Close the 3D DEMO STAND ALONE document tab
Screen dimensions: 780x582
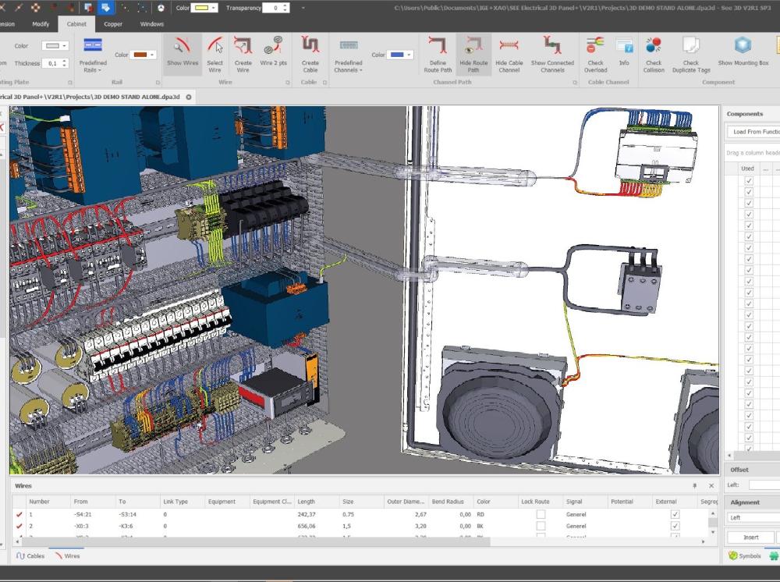pos(189,97)
